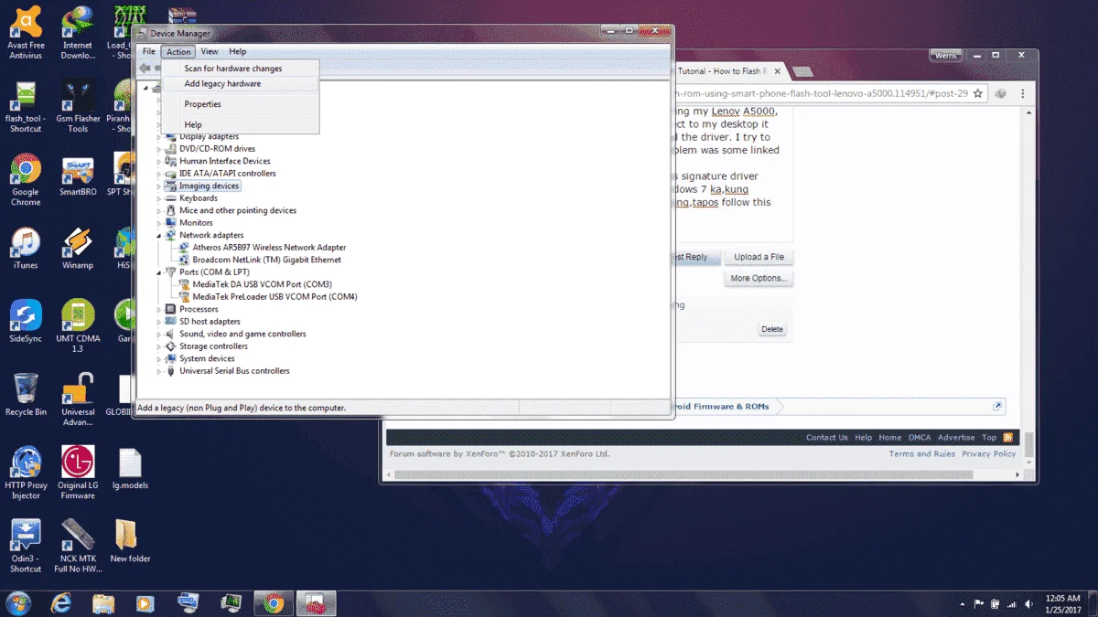Select the New folder desktop icon
Screen dimensions: 1098x617
tap(130, 541)
